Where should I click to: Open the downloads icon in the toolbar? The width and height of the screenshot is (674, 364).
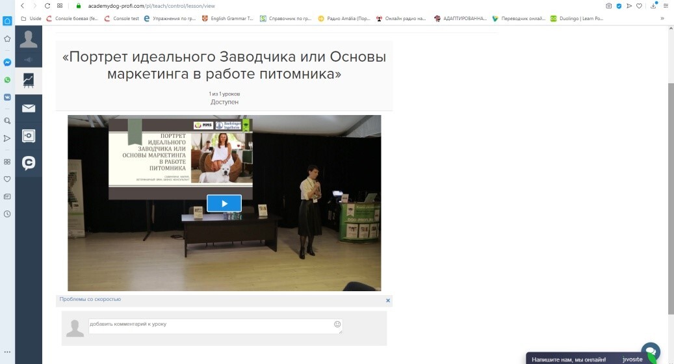(653, 6)
